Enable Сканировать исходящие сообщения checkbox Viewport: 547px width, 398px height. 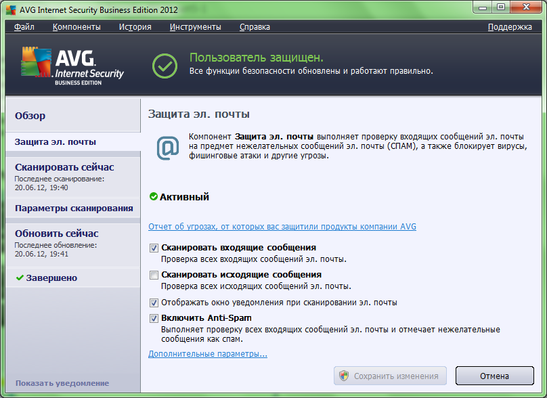tap(154, 275)
